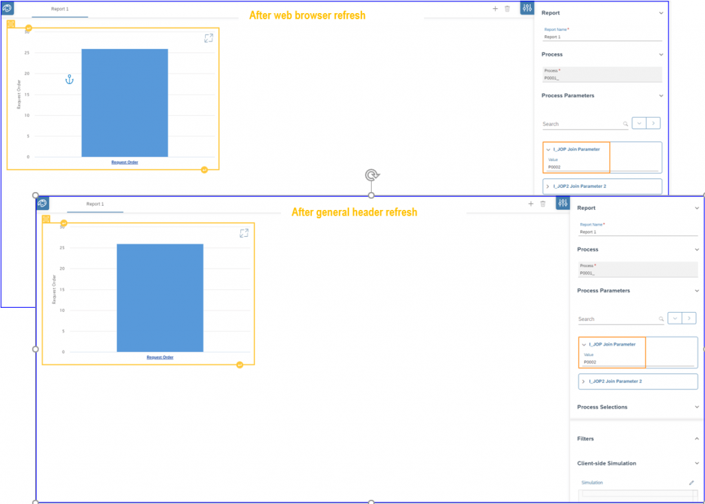Screen dimensions: 705x504
Task: Collapse the Report section in bottom screenshot
Action: pos(697,208)
